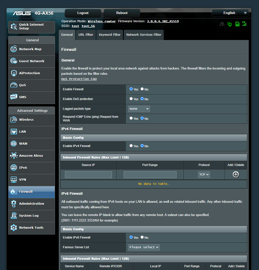Click the Administration gear icon

[x=13, y=203]
